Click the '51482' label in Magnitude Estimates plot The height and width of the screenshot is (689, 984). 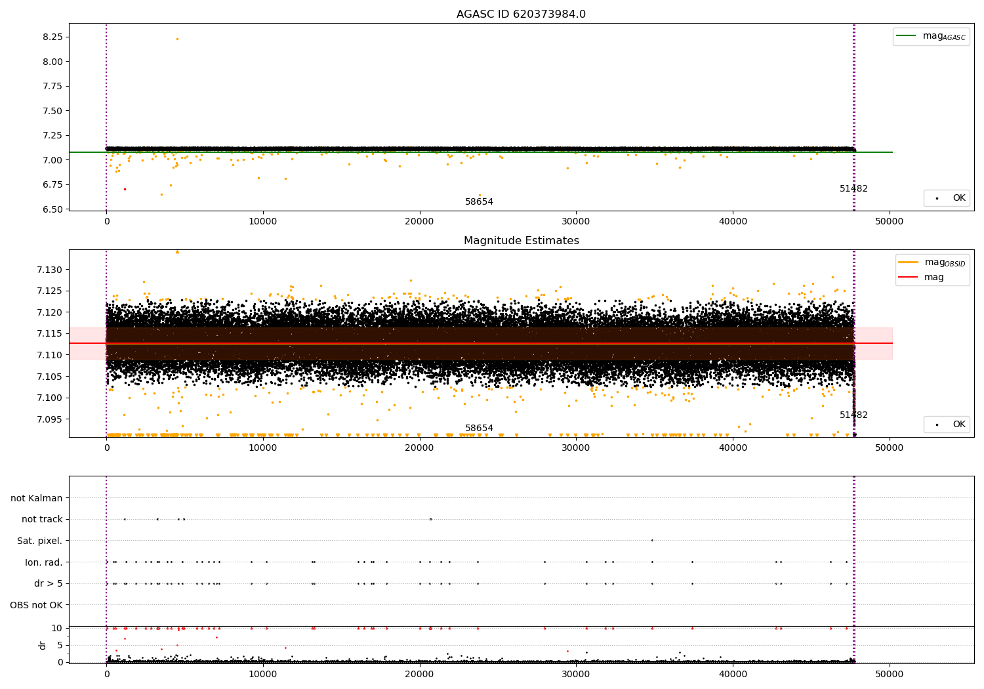[853, 415]
